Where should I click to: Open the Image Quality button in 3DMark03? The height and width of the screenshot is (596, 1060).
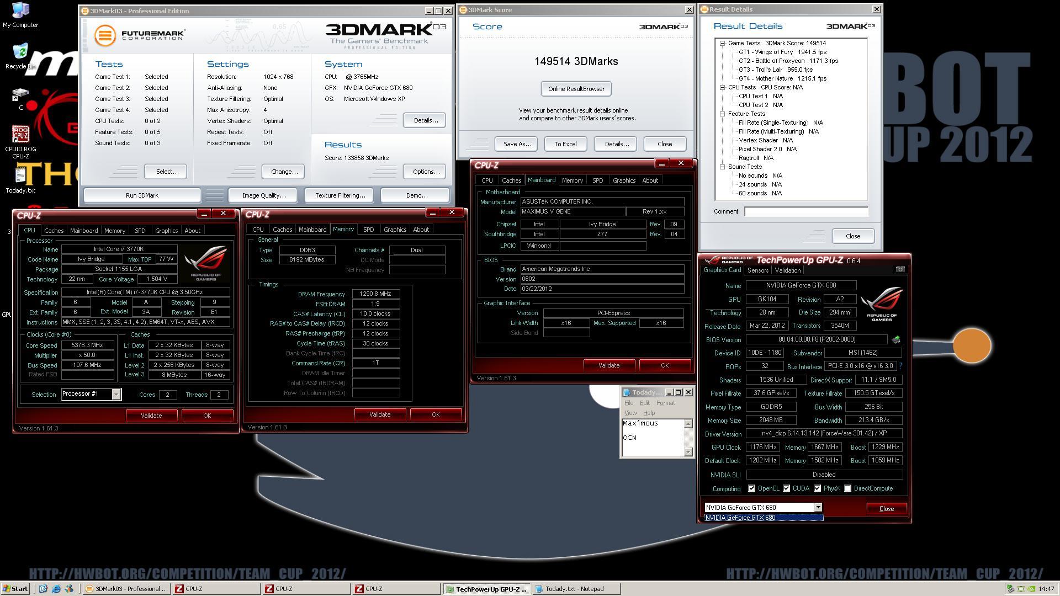[x=264, y=195]
